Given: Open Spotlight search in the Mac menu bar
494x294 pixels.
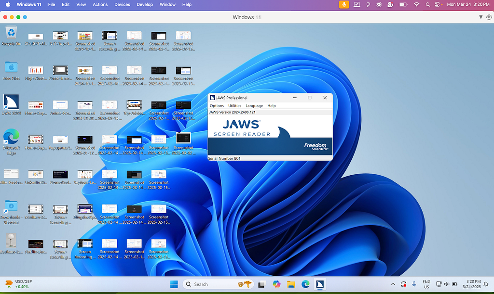Looking at the screenshot, I should pos(427,4).
